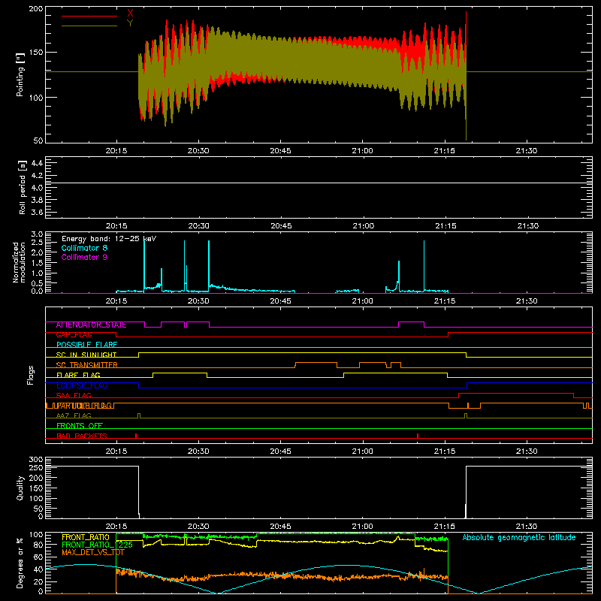Click the 4.4 tick on Roll period axis
This screenshot has width=601, height=601.
(x=37, y=163)
